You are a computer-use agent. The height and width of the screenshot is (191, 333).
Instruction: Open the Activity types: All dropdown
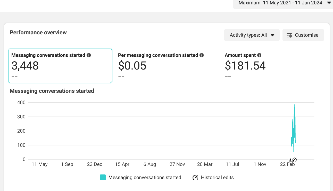click(x=252, y=35)
